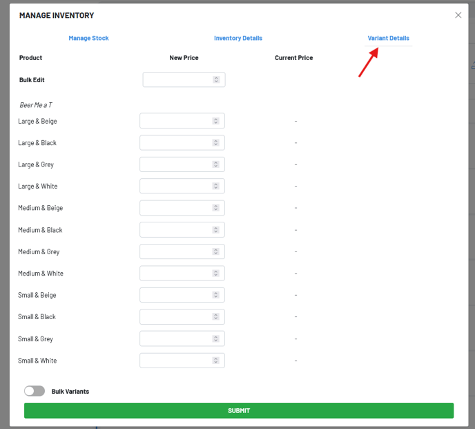Close the Manage Inventory dialog

click(458, 15)
